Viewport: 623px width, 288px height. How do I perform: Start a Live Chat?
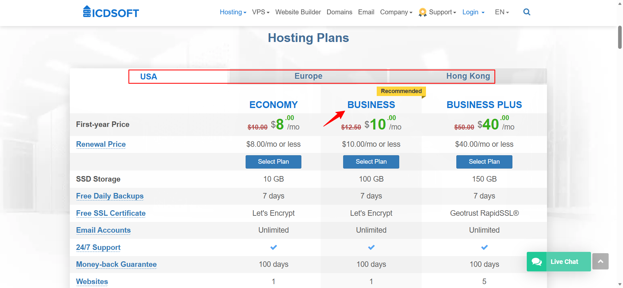pos(559,262)
